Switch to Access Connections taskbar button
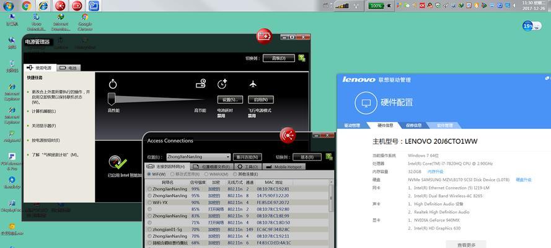The image size is (551, 248). tap(61, 6)
